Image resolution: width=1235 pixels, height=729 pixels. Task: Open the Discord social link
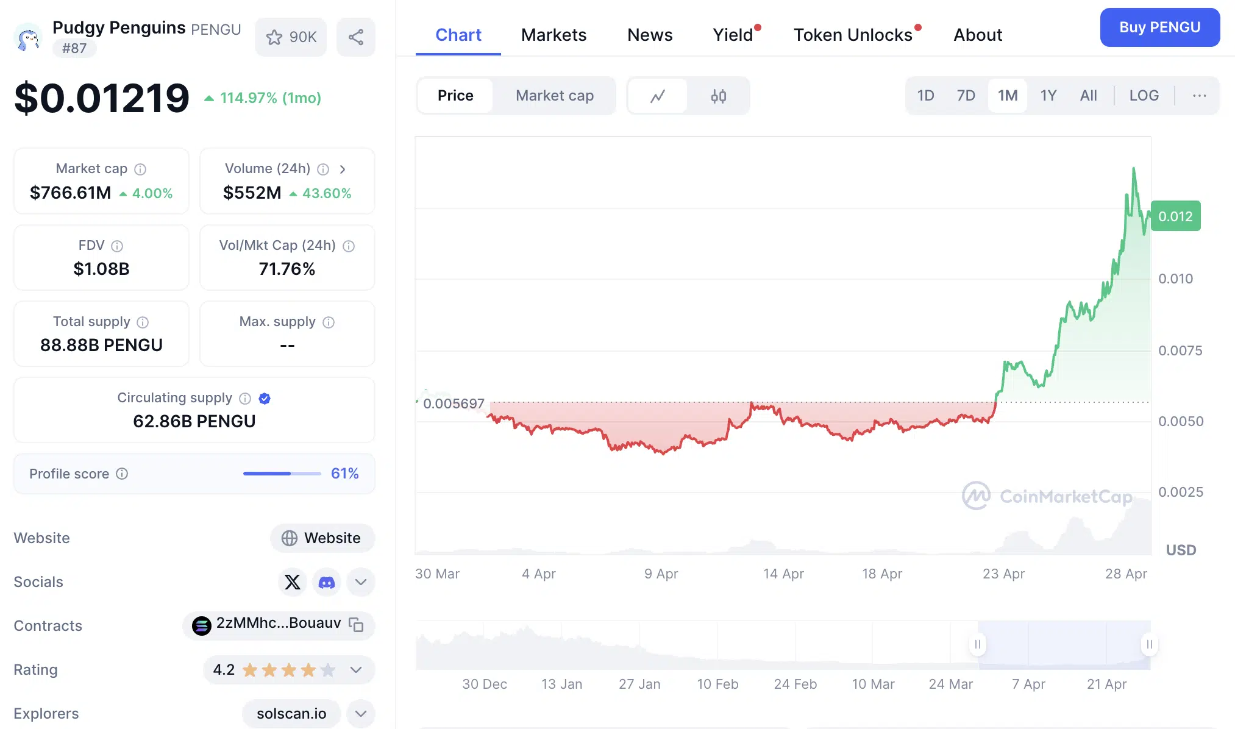tap(327, 582)
